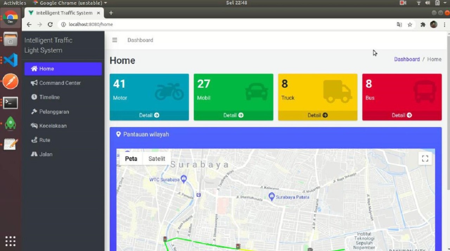
Task: Click the Dashboard breadcrumb link
Action: [407, 59]
